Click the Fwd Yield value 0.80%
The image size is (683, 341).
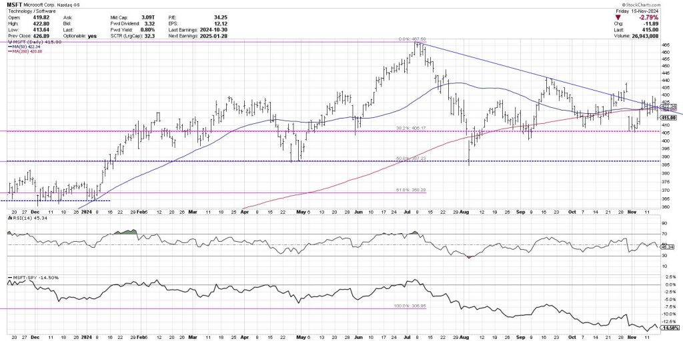[147, 29]
